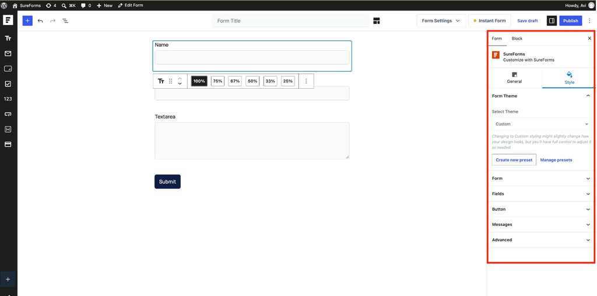Click the Manage presets link
The width and height of the screenshot is (597, 296).
[556, 160]
